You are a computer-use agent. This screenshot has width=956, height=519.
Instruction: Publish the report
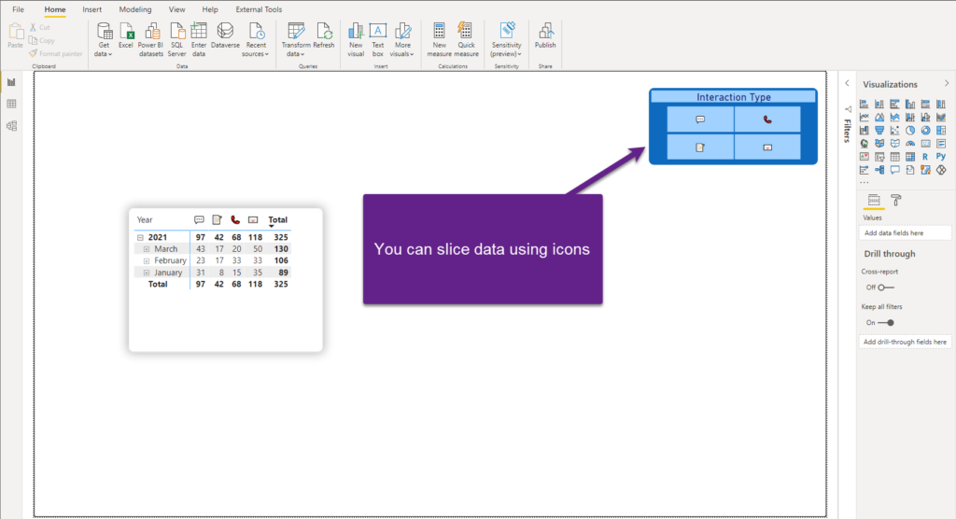pyautogui.click(x=545, y=36)
